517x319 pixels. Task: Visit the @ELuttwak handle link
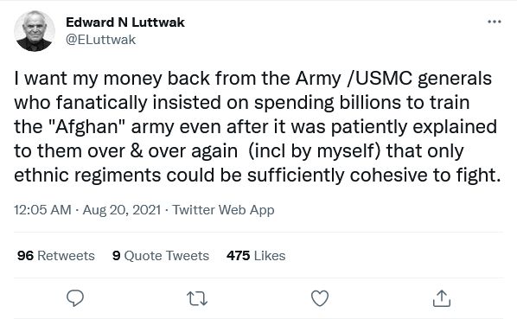click(100, 40)
